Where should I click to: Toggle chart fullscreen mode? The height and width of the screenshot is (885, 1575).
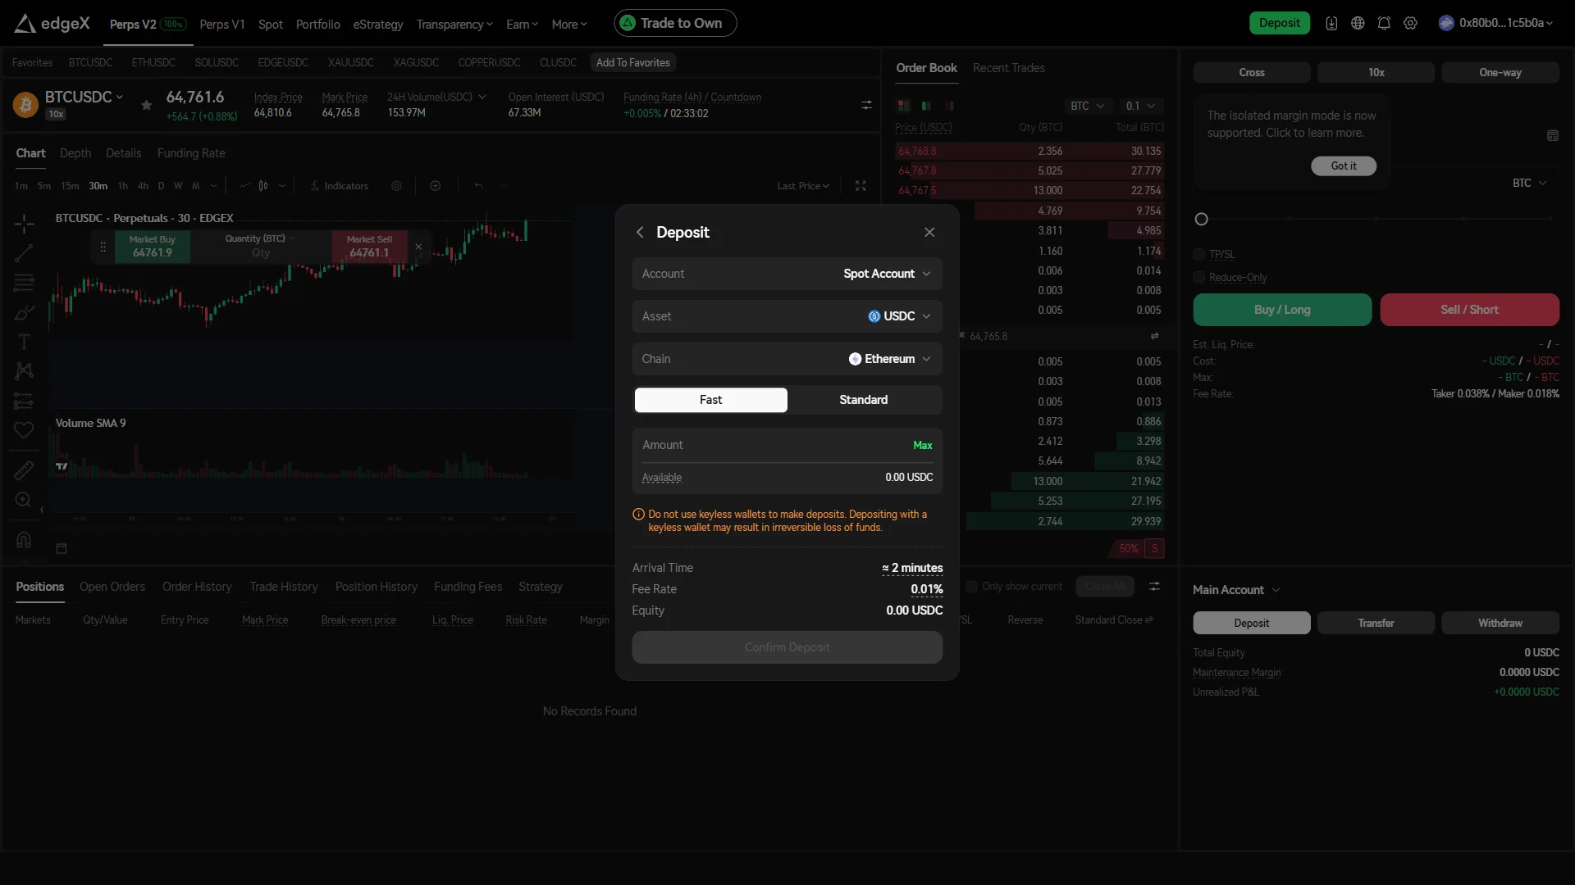coord(861,186)
